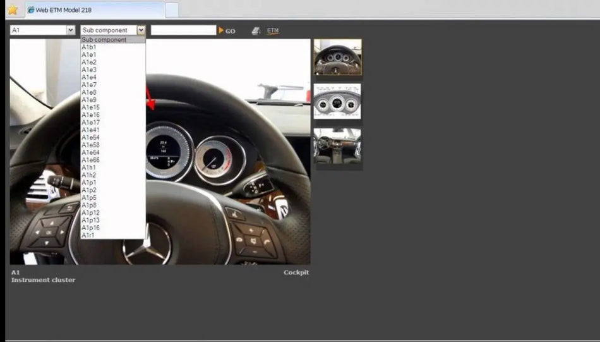Viewport: 600px width, 342px height.
Task: Pick A1r1 at the list bottom
Action: pos(88,235)
